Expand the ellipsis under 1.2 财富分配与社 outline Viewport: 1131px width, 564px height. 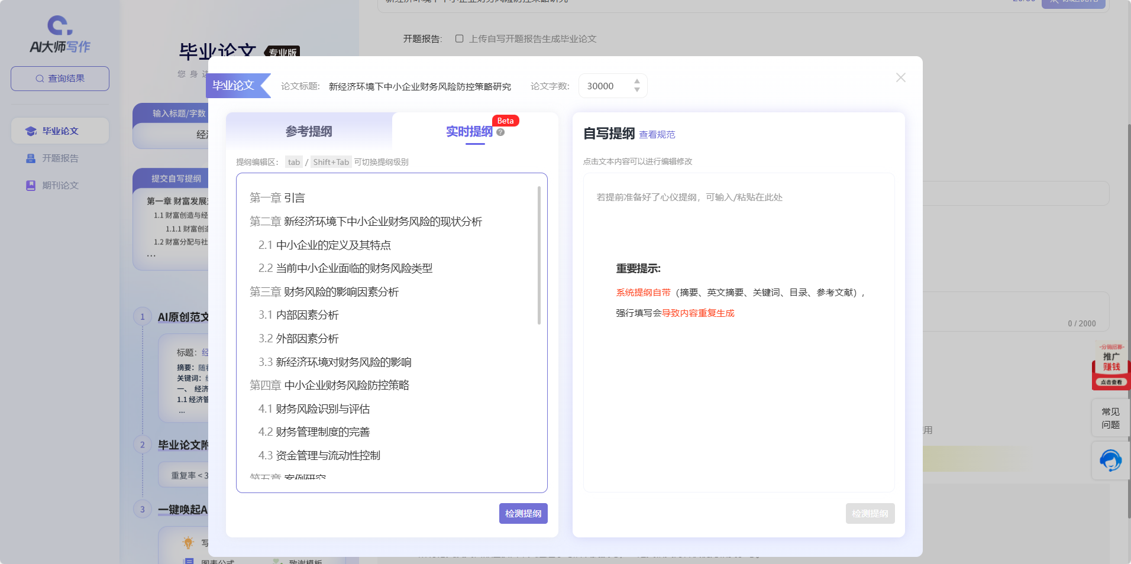pos(152,254)
